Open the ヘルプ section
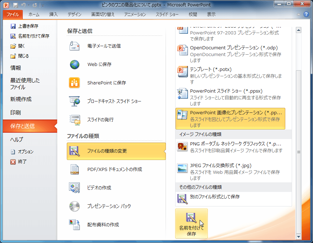 point(17,139)
